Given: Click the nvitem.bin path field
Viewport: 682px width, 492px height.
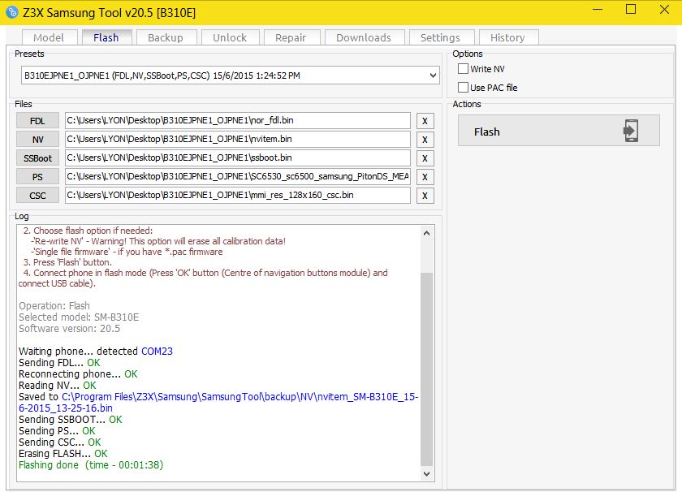Looking at the screenshot, I should click(237, 139).
